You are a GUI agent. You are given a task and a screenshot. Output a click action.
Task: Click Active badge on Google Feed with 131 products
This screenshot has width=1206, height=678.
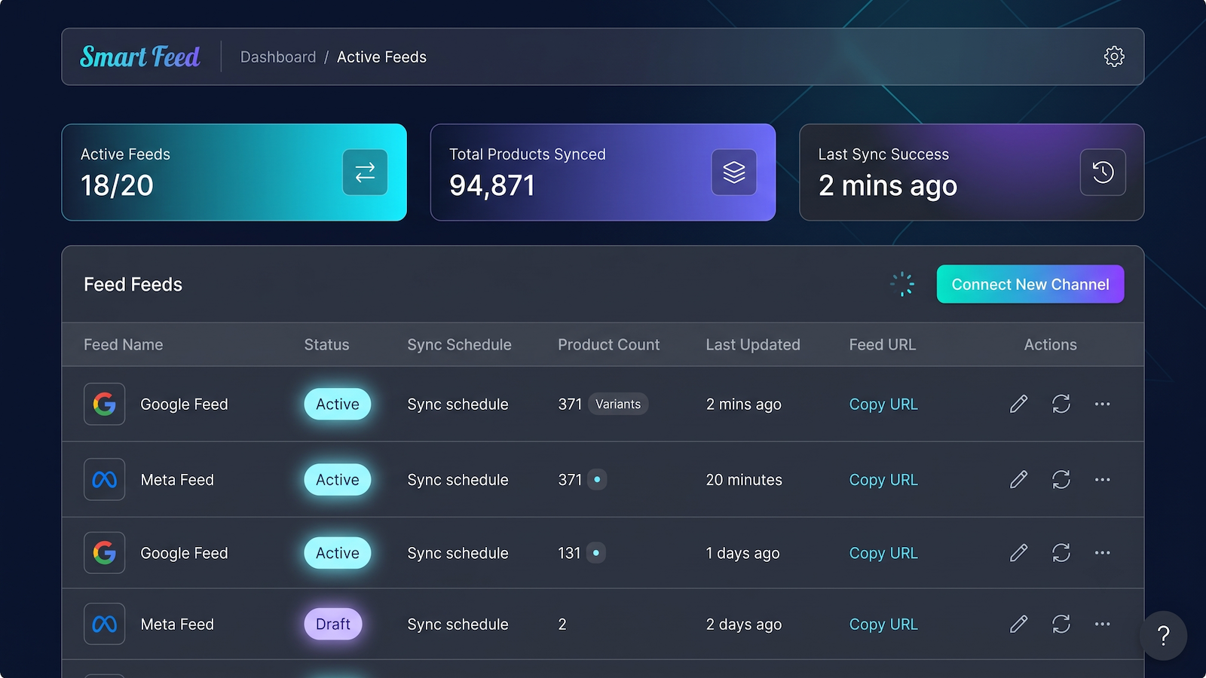(338, 553)
